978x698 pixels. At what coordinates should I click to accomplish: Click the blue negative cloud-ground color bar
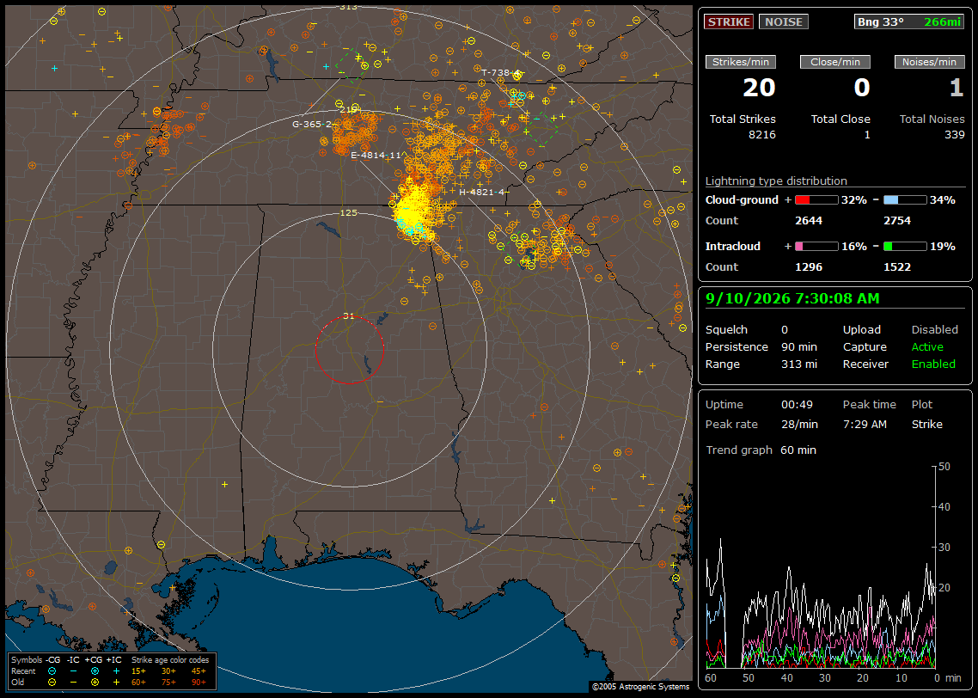905,200
